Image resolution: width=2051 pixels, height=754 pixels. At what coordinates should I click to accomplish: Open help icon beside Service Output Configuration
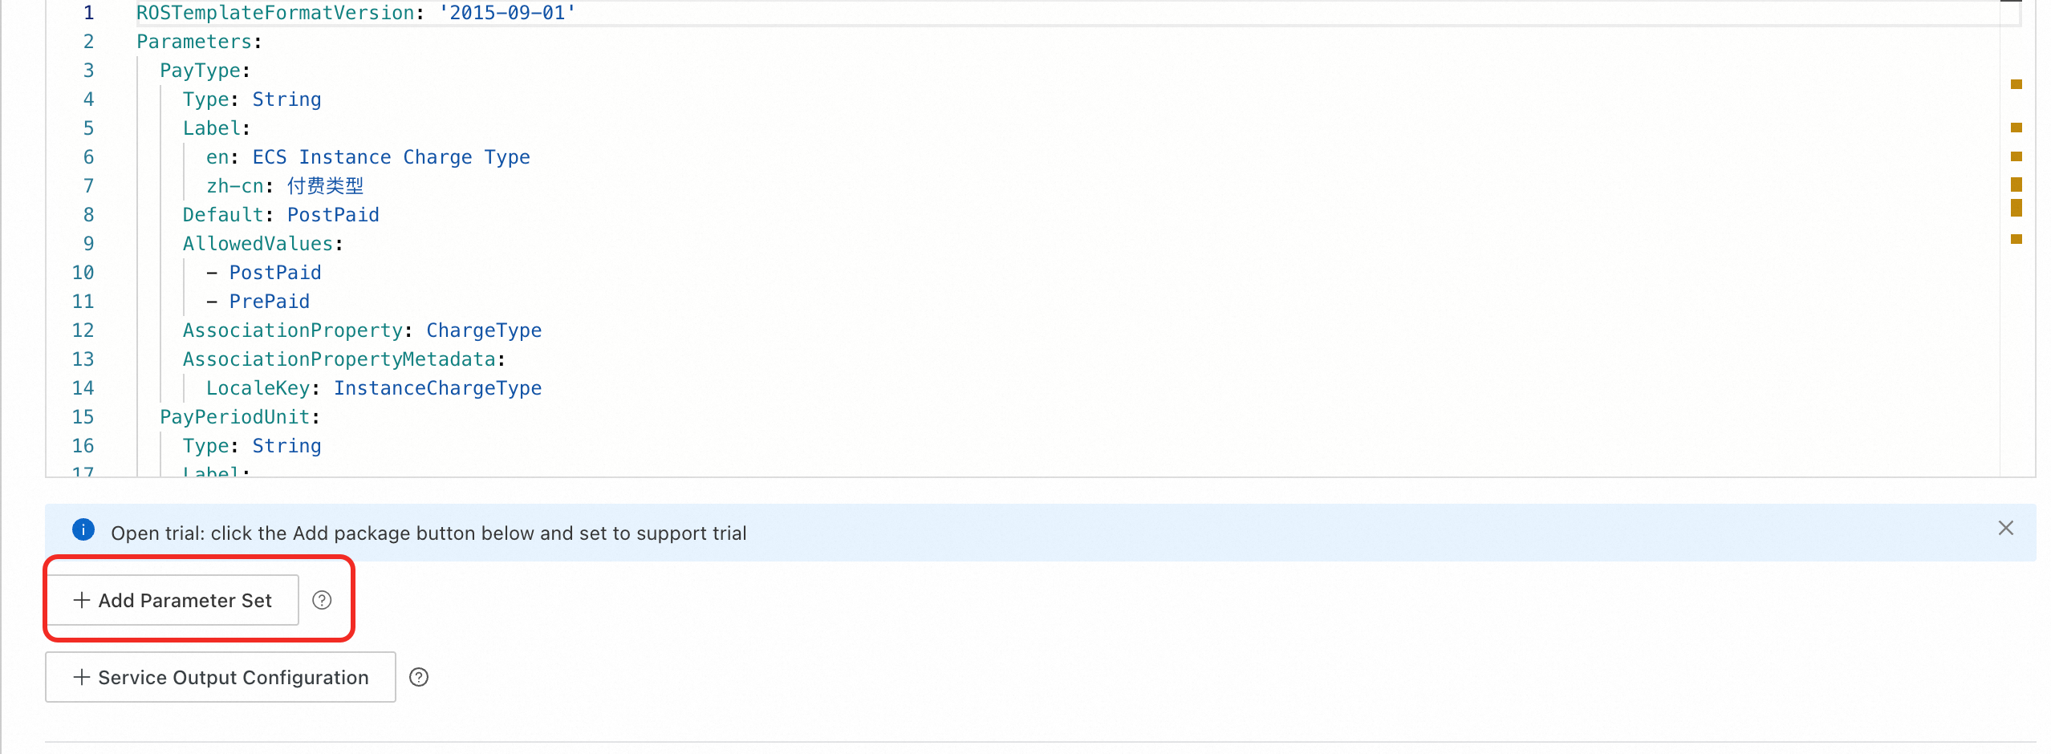pyautogui.click(x=419, y=677)
